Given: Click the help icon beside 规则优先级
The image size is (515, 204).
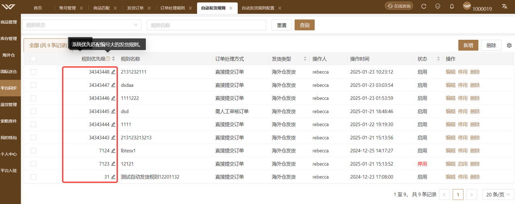Looking at the screenshot, I should [x=108, y=59].
